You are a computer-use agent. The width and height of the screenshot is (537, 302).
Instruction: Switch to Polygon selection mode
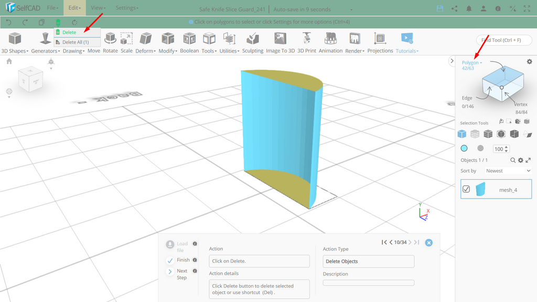[x=471, y=63]
